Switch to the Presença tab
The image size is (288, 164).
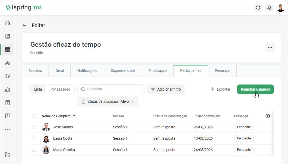(222, 71)
